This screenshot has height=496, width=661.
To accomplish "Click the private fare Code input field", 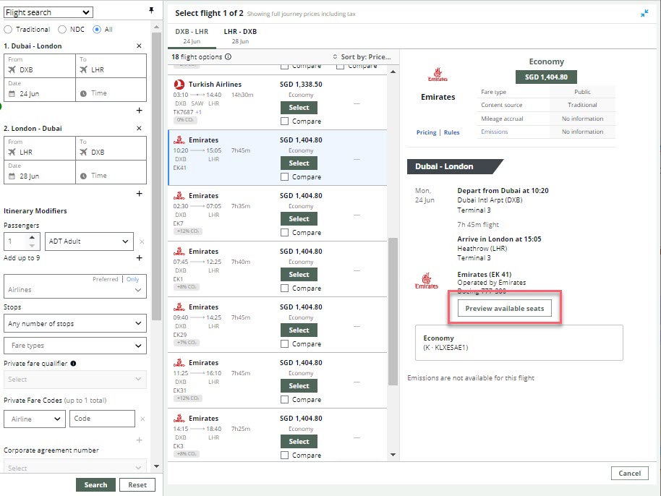I will (x=103, y=419).
